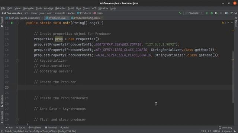Open the Structure tool window stripe
This screenshot has height=133, width=238.
click(x=2, y=101)
